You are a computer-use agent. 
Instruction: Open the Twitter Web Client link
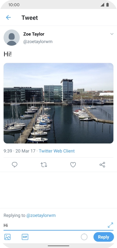click(x=57, y=151)
